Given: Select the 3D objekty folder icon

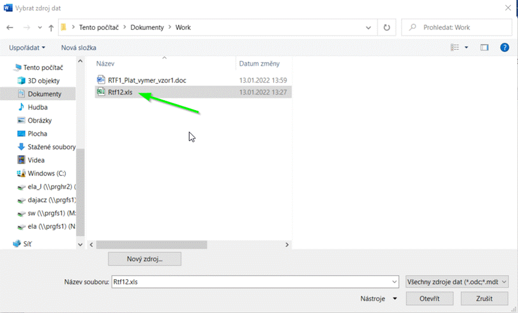Looking at the screenshot, I should coord(22,81).
